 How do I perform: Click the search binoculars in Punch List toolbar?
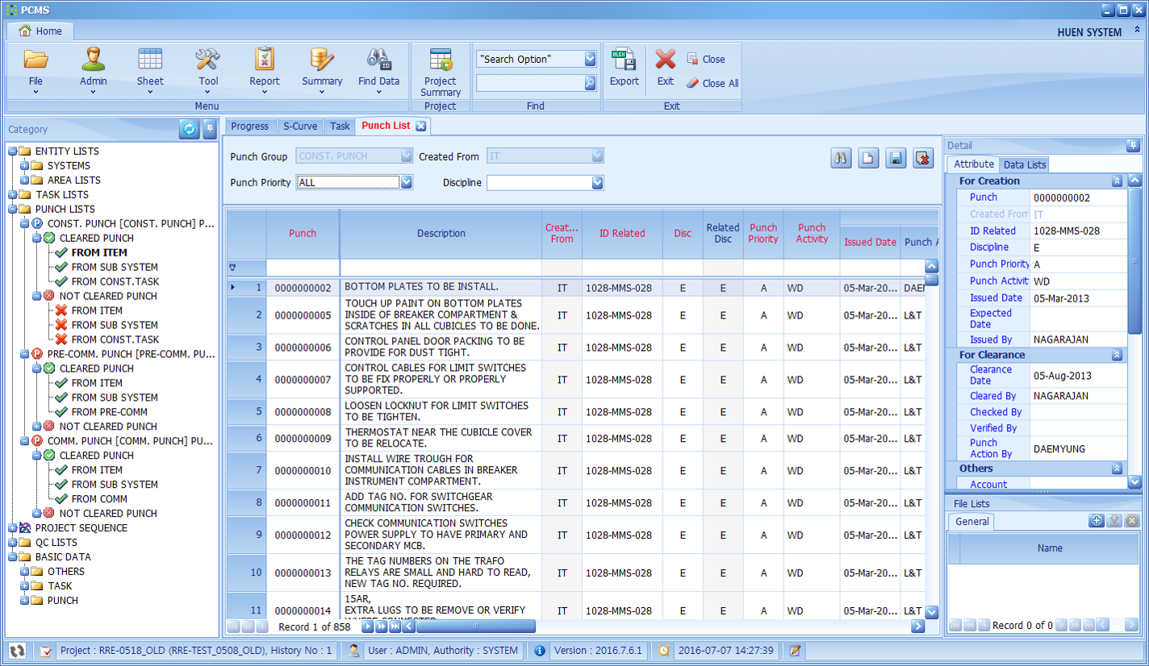pos(842,159)
